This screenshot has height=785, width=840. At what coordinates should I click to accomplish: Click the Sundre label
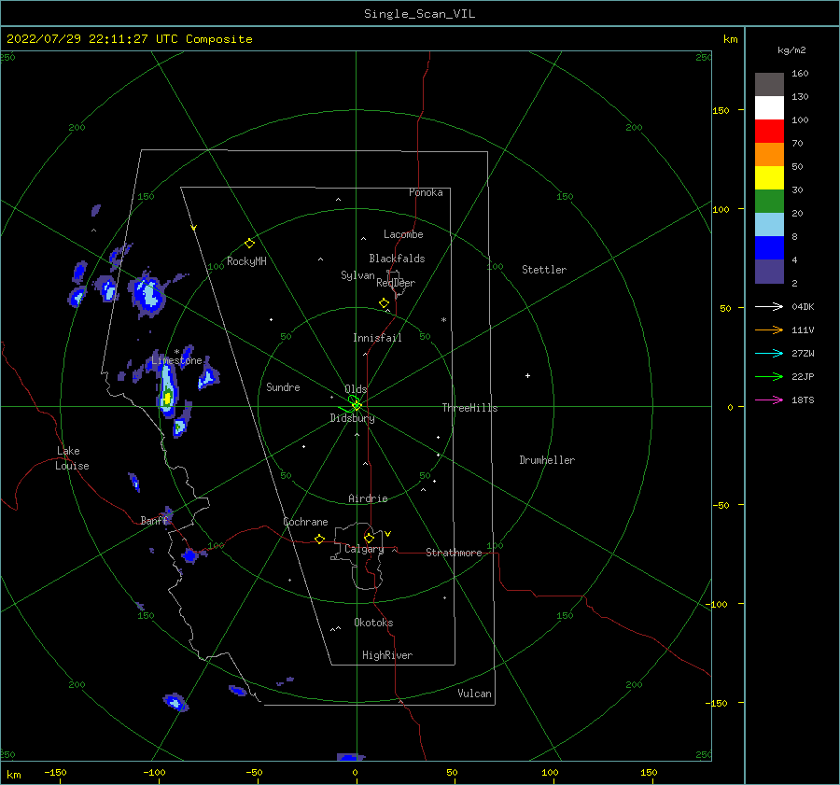tap(283, 386)
